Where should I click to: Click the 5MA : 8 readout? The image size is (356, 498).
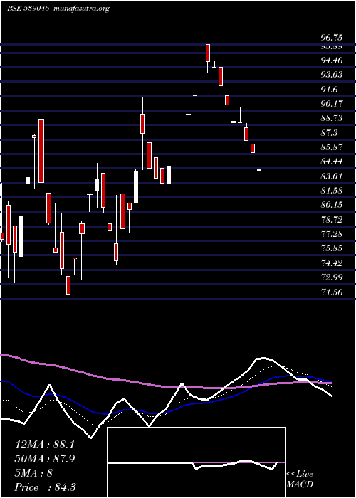[x=33, y=473]
